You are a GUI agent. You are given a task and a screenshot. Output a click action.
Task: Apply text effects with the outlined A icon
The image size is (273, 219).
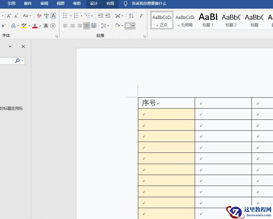13,26
